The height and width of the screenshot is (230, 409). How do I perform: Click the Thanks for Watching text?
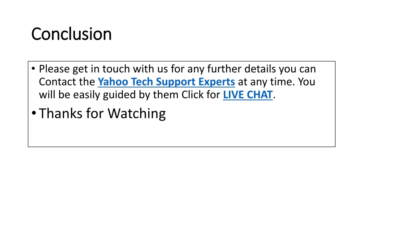coord(102,114)
